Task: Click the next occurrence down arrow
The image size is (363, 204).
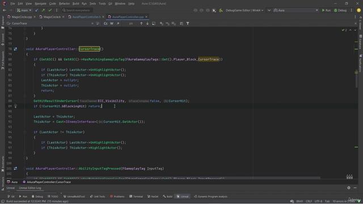Action: [147, 23]
